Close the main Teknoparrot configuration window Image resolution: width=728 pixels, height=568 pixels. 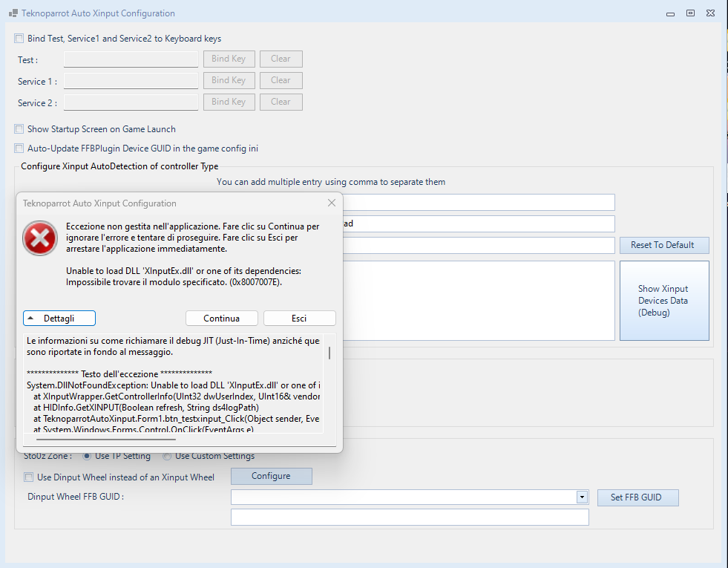710,13
